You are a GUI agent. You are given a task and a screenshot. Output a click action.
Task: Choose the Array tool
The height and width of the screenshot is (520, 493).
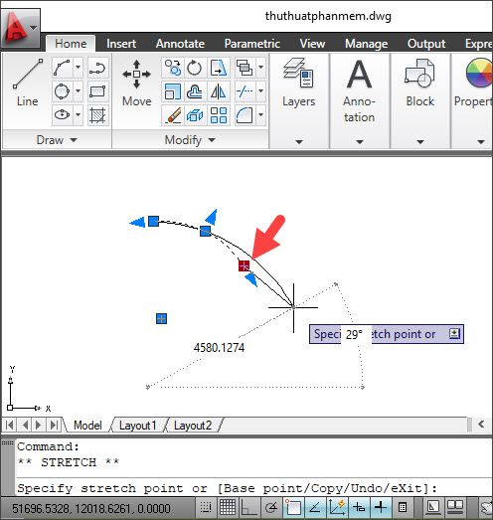click(x=218, y=114)
